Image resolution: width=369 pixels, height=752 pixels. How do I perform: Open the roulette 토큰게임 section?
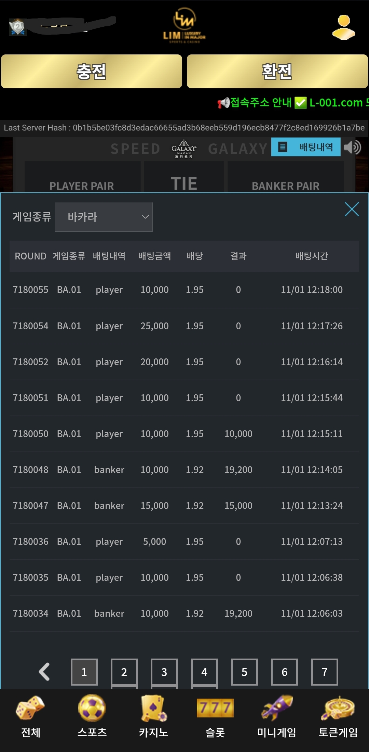tap(338, 716)
